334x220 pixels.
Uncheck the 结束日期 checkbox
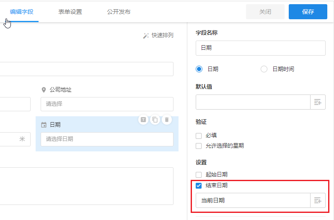(x=199, y=185)
